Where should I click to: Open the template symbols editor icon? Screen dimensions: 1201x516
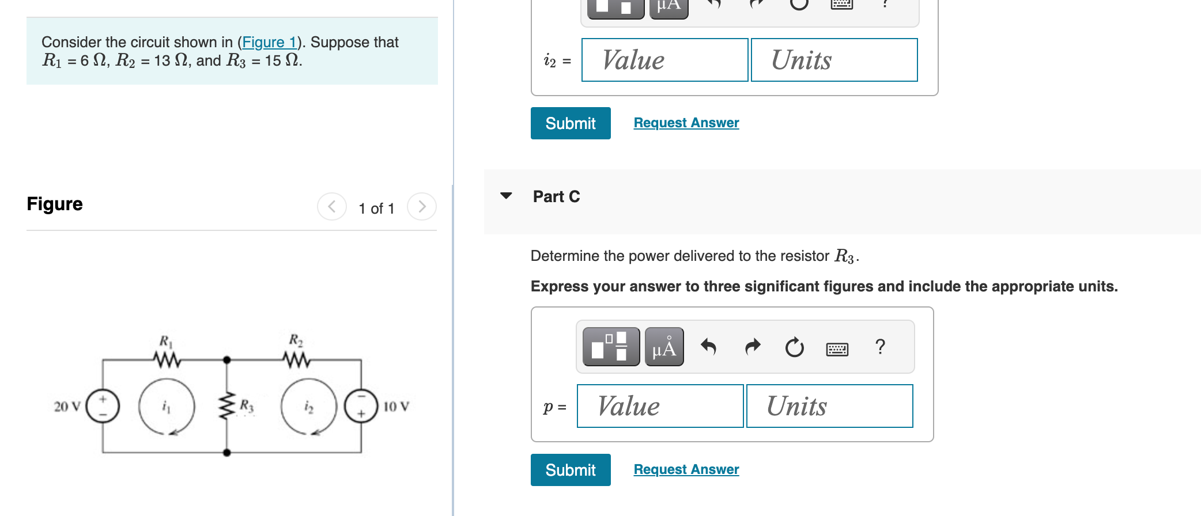611,346
